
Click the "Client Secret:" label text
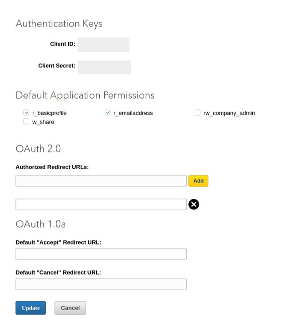(x=57, y=66)
